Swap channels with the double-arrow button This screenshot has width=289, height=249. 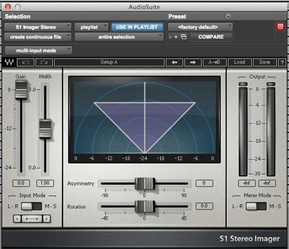tap(32, 219)
